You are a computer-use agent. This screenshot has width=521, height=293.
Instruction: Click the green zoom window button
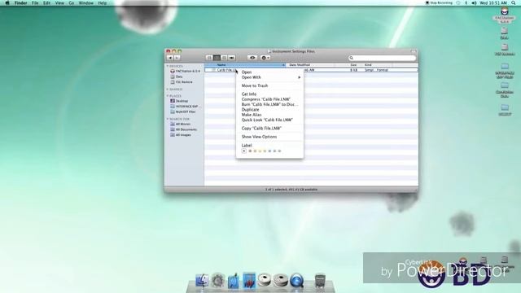coord(180,51)
